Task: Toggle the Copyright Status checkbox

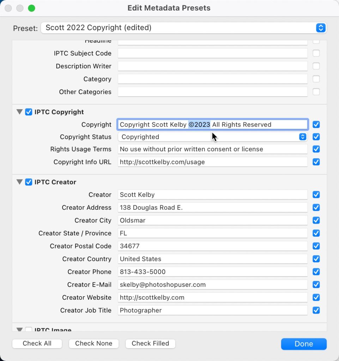Action: coord(316,137)
